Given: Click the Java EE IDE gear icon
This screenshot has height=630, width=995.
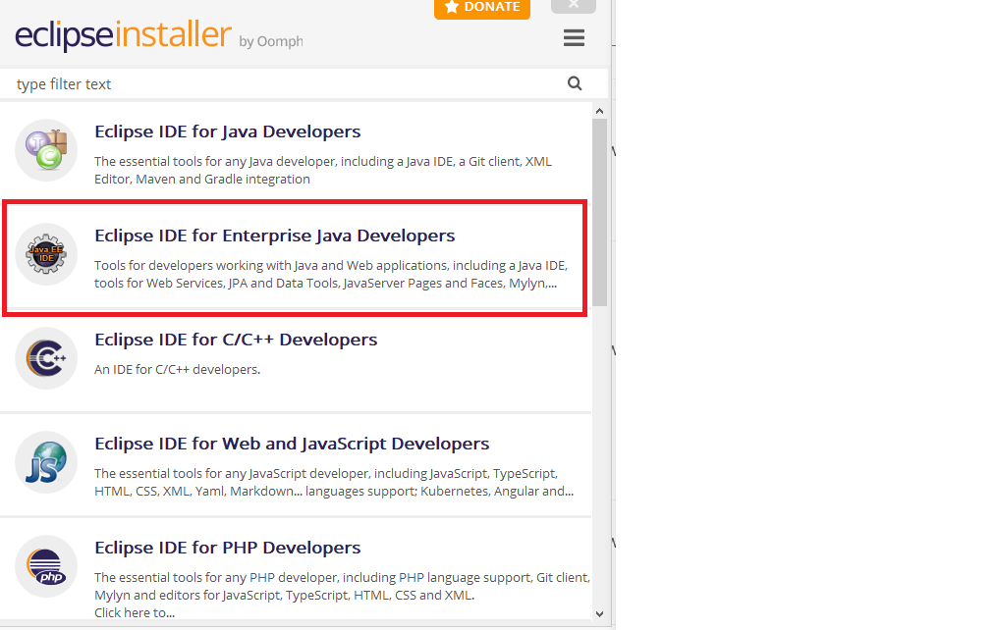Looking at the screenshot, I should pos(46,254).
